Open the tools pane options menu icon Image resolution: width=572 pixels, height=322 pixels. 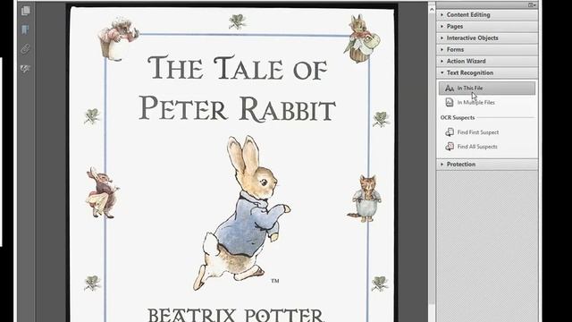[x=532, y=4]
